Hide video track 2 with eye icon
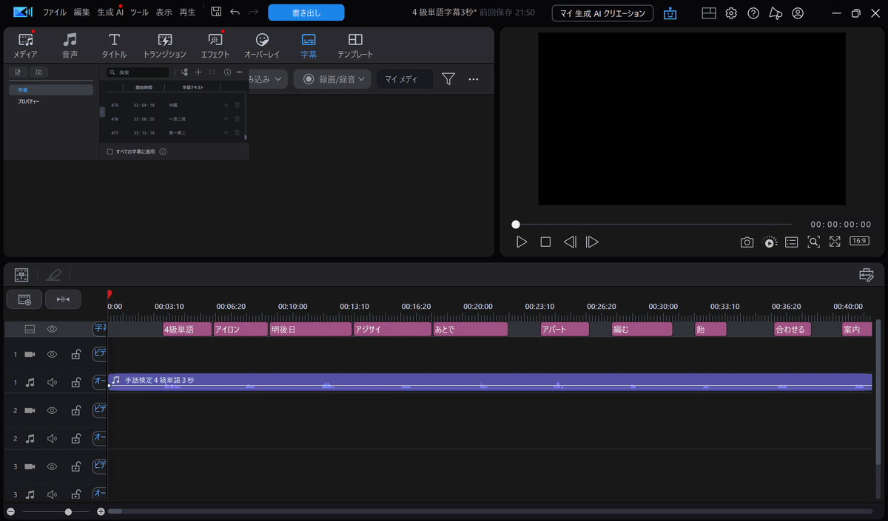This screenshot has height=521, width=888. click(52, 410)
